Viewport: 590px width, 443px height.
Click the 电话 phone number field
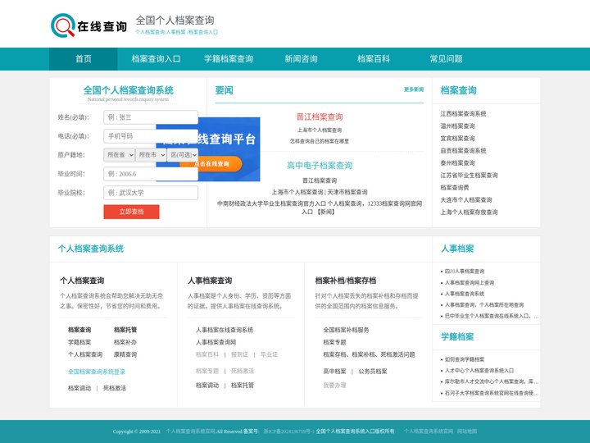point(151,136)
